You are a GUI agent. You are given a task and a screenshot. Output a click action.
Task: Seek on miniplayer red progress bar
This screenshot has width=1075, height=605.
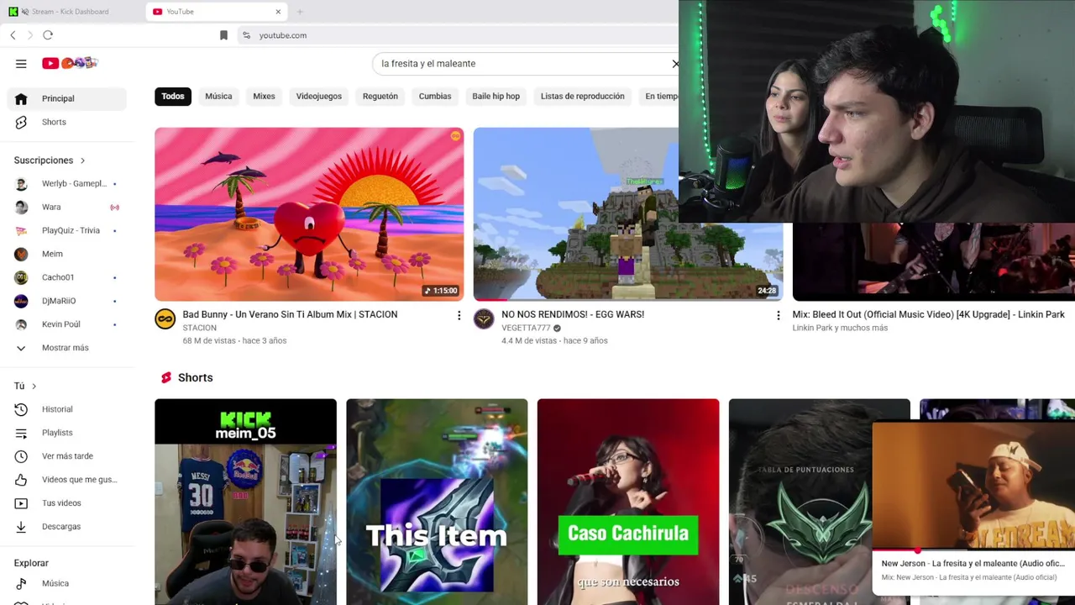(x=973, y=550)
